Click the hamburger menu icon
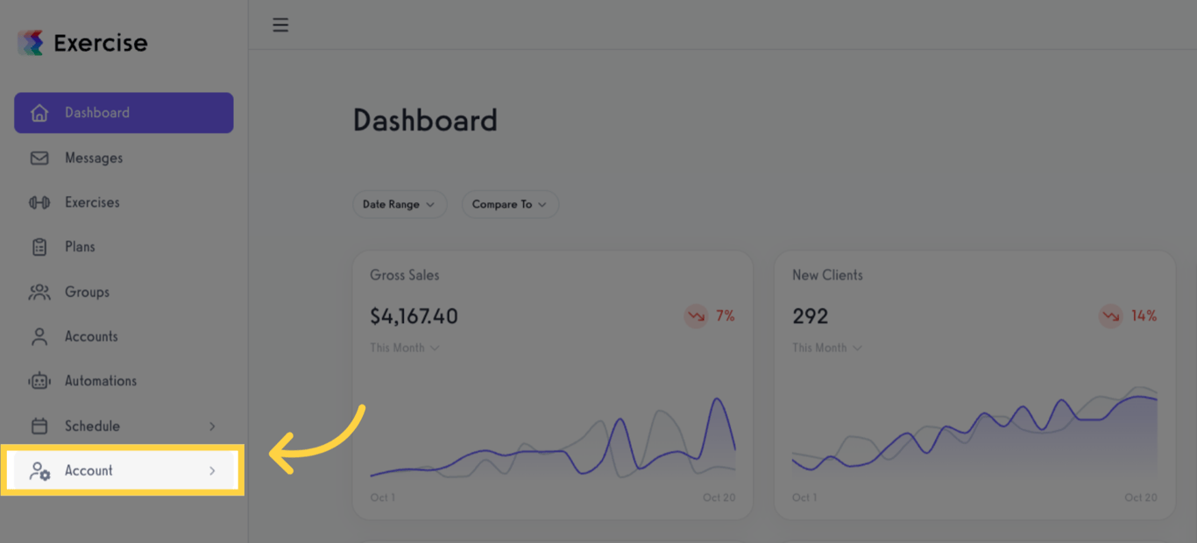 pyautogui.click(x=280, y=25)
